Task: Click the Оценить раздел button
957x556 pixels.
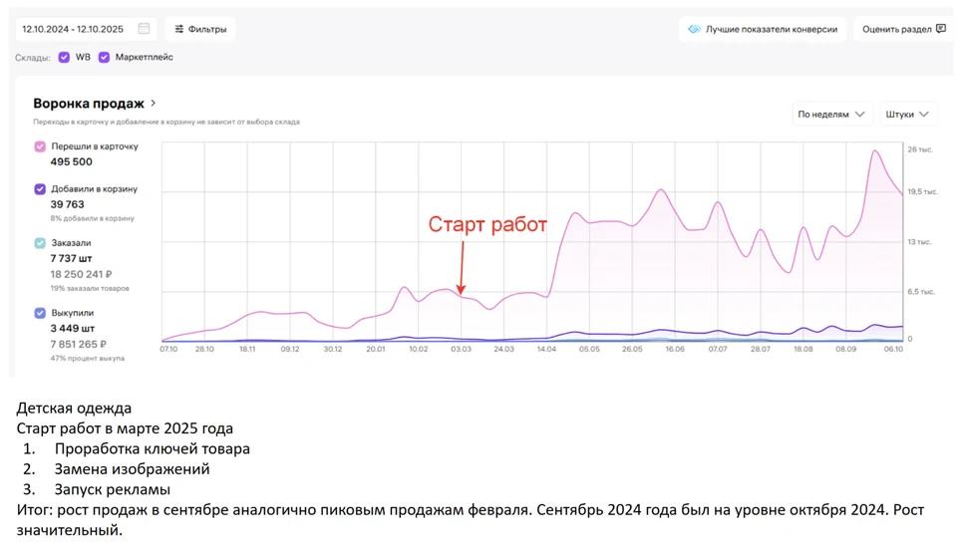Action: point(903,29)
